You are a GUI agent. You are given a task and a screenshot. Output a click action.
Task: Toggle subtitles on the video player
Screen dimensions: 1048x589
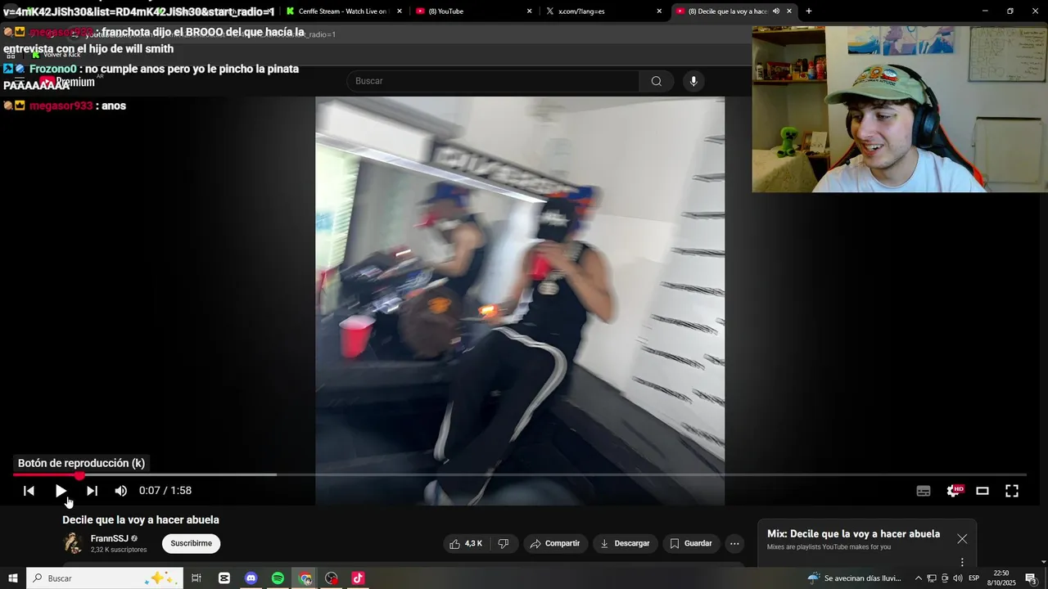pos(924,491)
